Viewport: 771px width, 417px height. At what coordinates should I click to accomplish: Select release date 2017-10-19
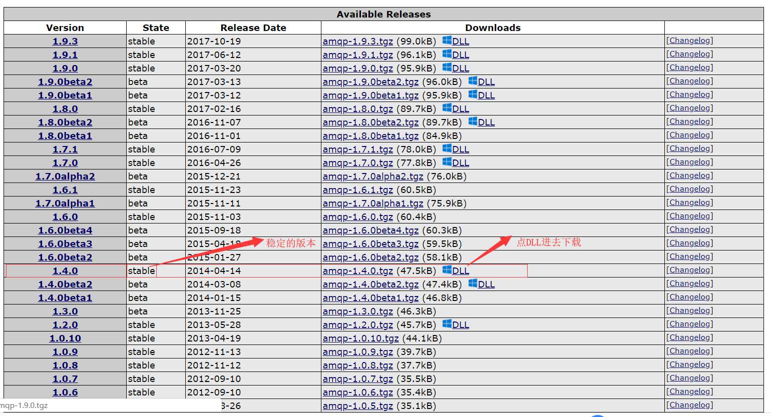pyautogui.click(x=214, y=41)
